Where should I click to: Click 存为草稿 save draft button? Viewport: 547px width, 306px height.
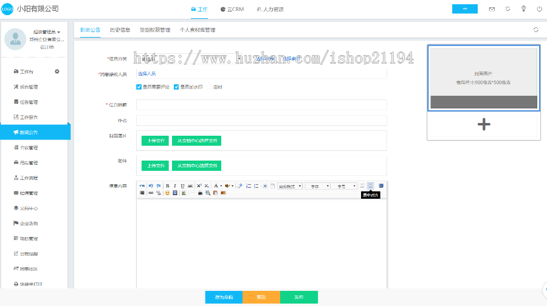point(224,298)
